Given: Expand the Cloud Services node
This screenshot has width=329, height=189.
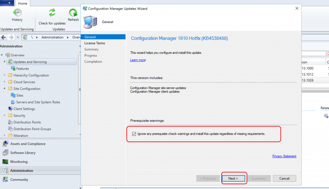Looking at the screenshot, I should [4, 82].
